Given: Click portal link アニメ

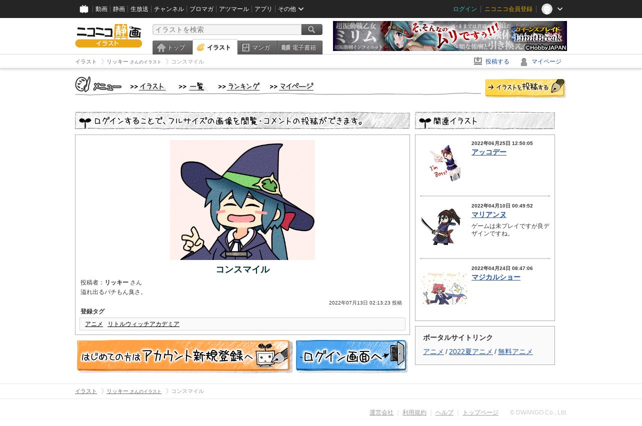Looking at the screenshot, I should pos(433,351).
